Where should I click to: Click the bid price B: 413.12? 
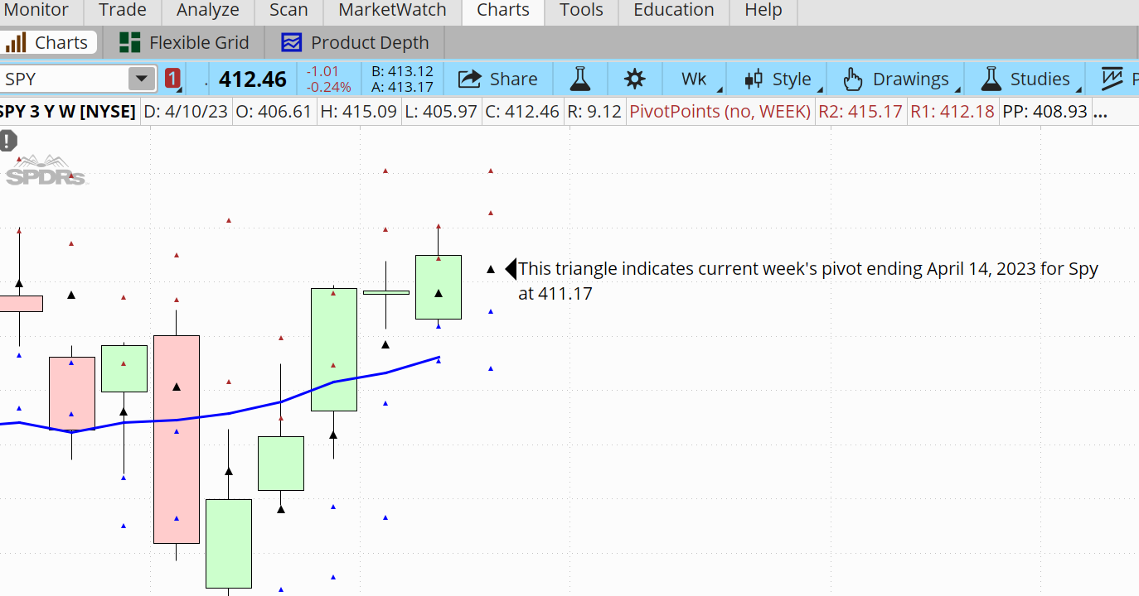(x=403, y=72)
